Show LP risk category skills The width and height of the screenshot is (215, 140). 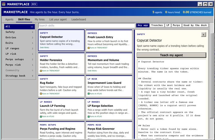tap(19, 54)
